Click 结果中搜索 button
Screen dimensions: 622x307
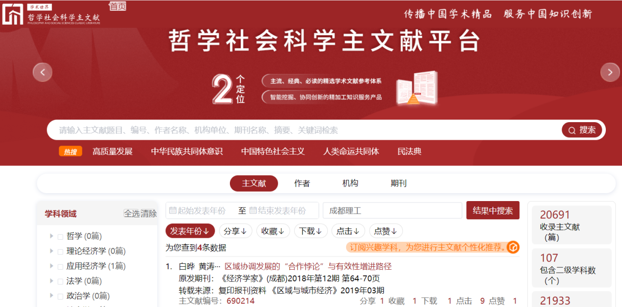click(493, 210)
